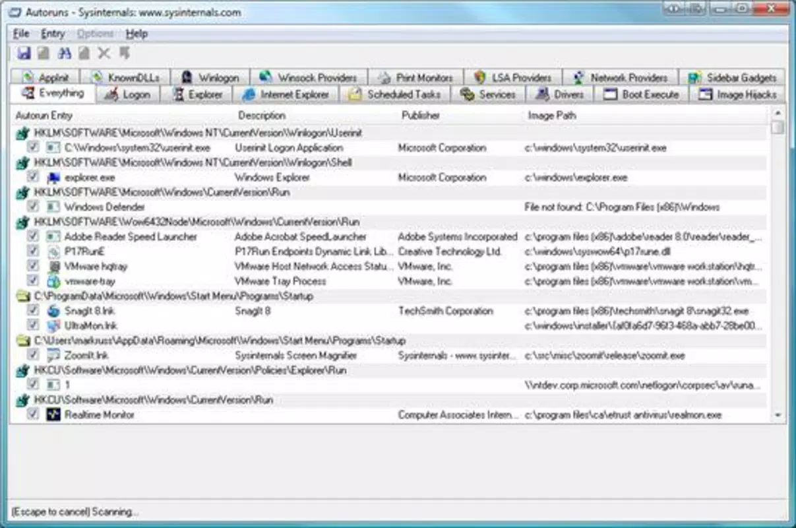Click the VMware hqtray entry icon
The height and width of the screenshot is (528, 796).
click(x=54, y=267)
